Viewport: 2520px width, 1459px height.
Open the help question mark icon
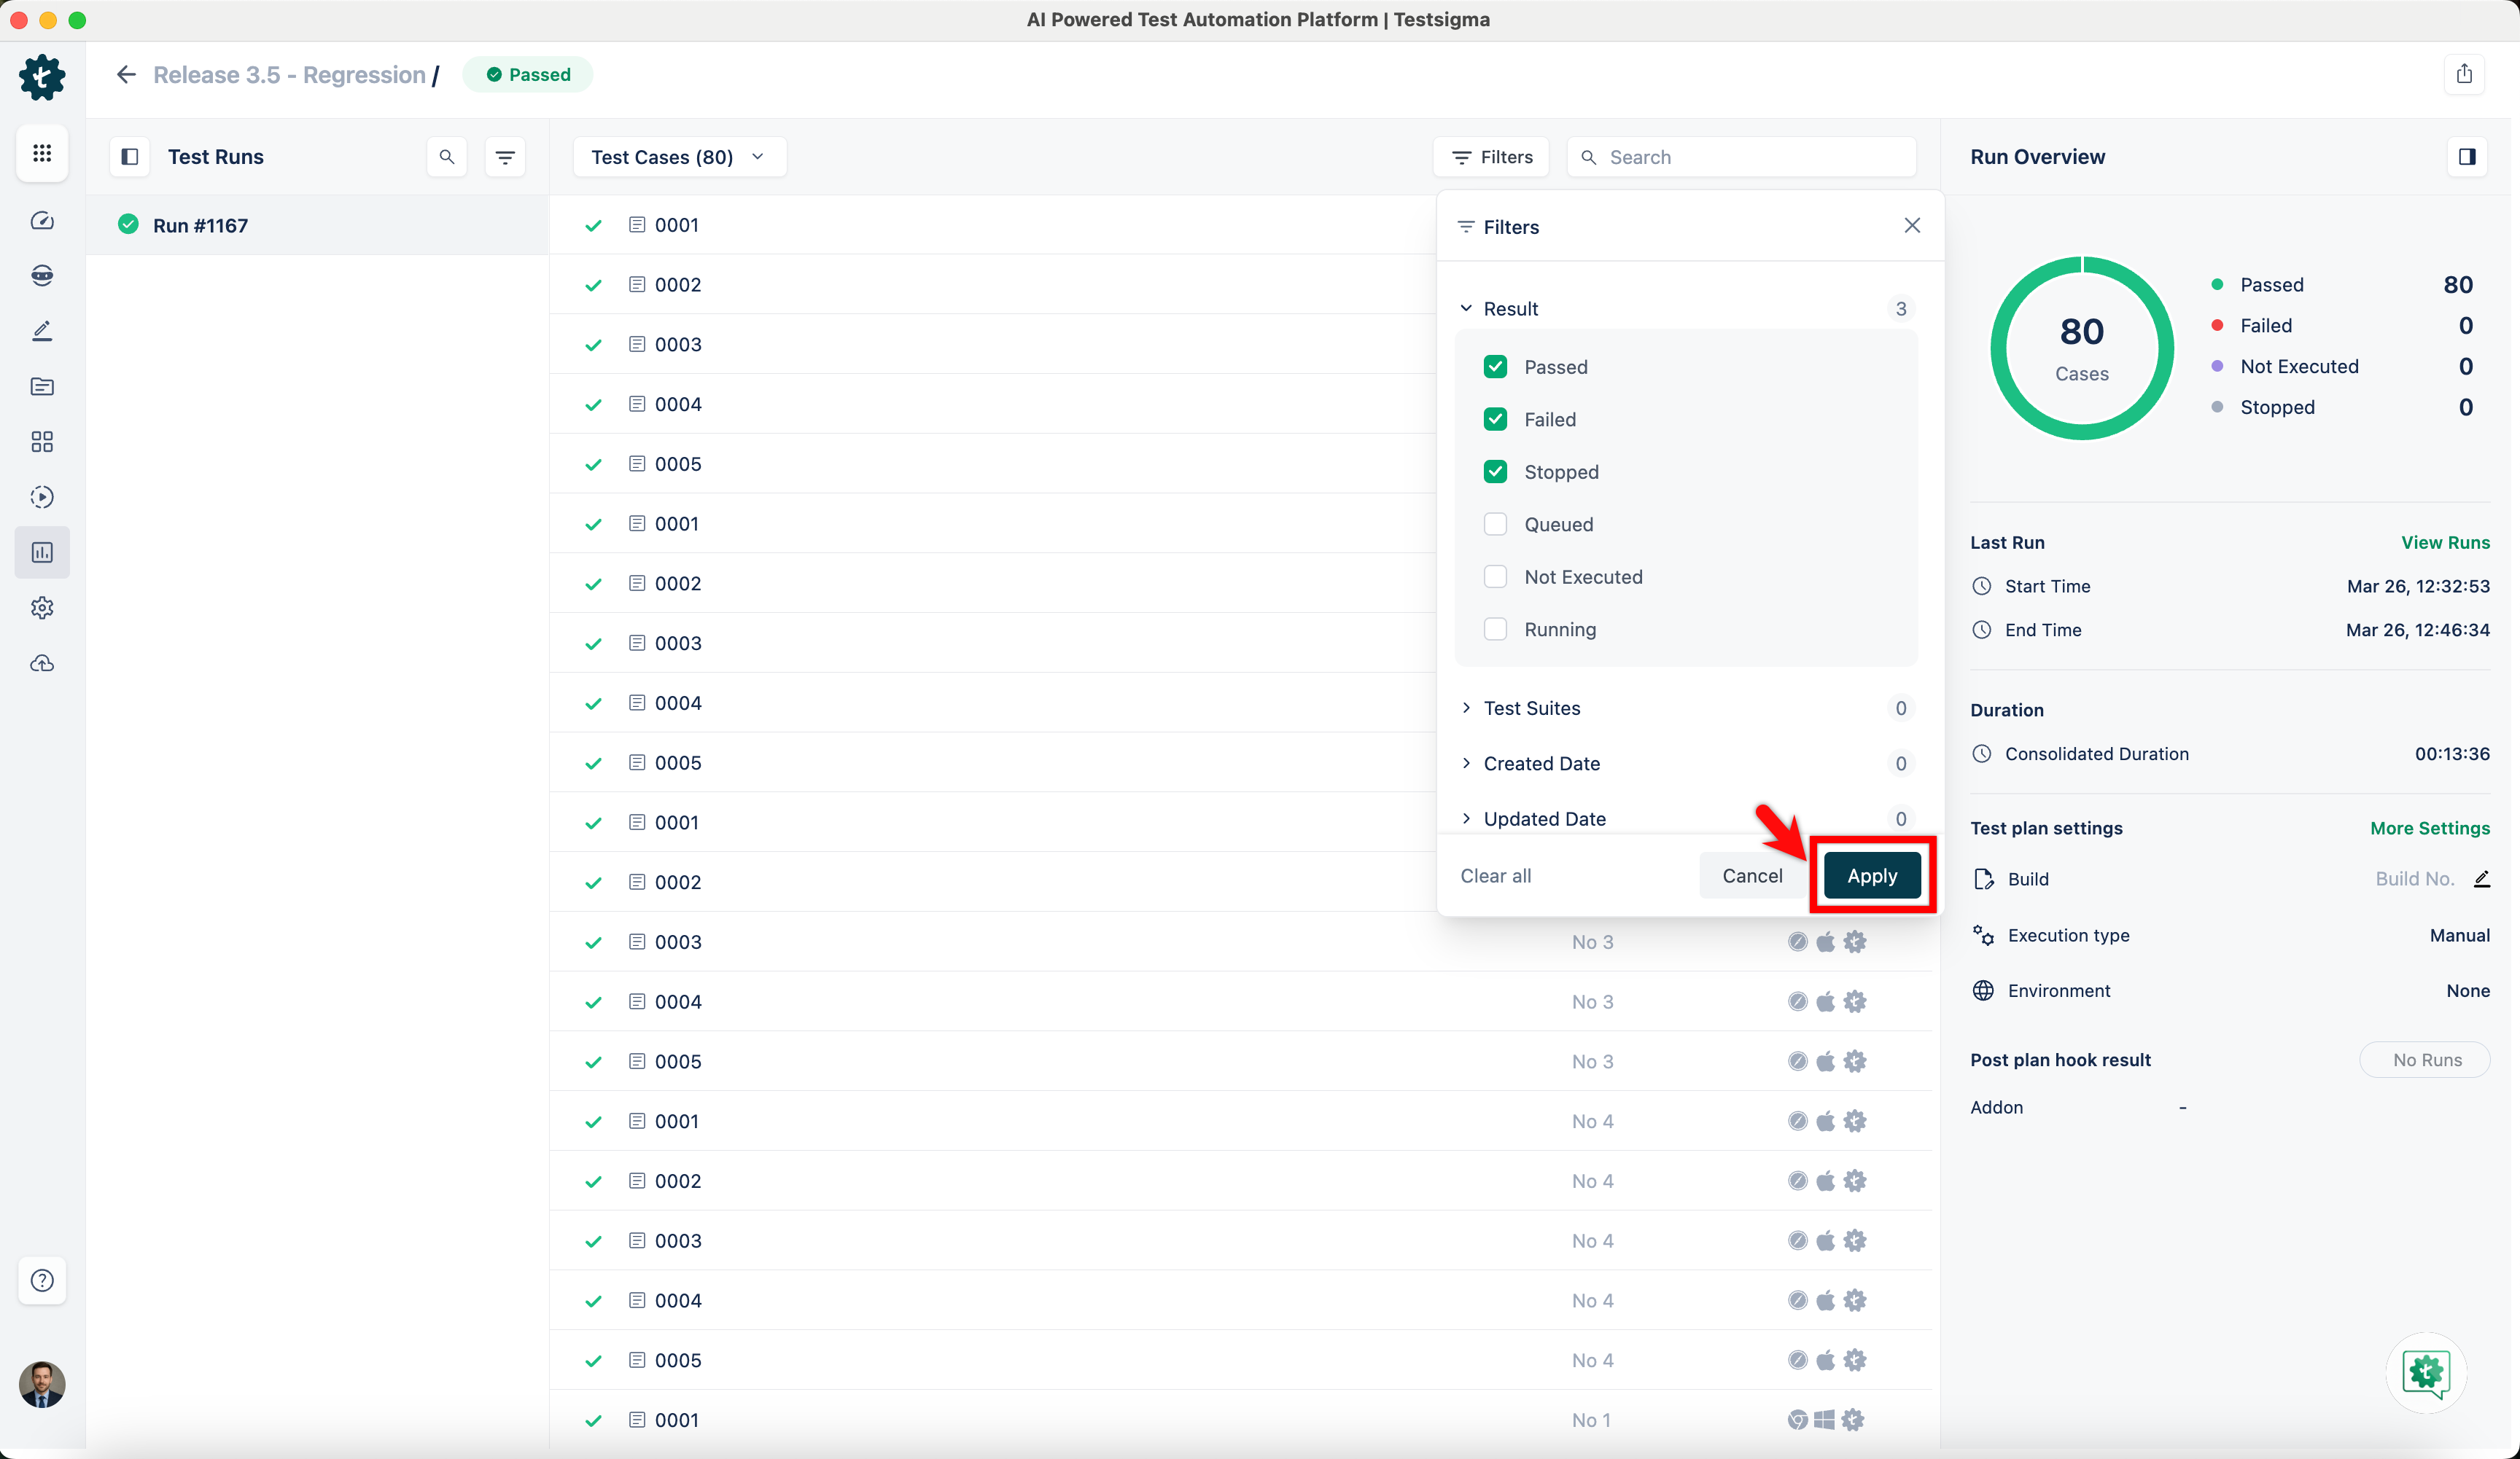click(42, 1280)
